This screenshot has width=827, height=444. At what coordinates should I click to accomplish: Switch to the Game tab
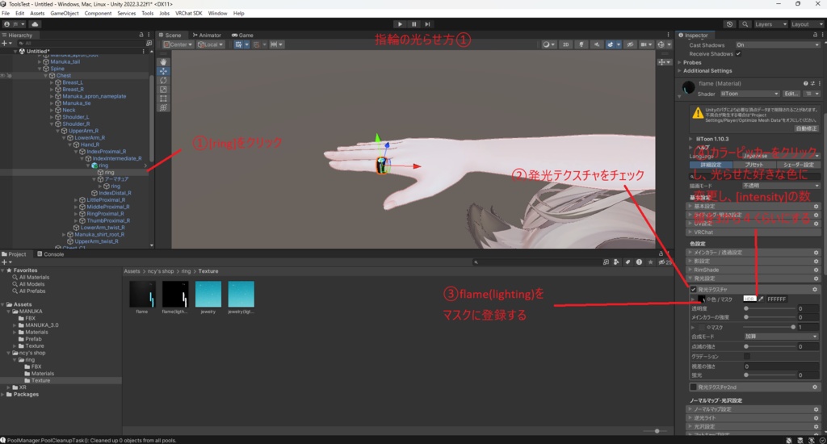[x=242, y=35]
